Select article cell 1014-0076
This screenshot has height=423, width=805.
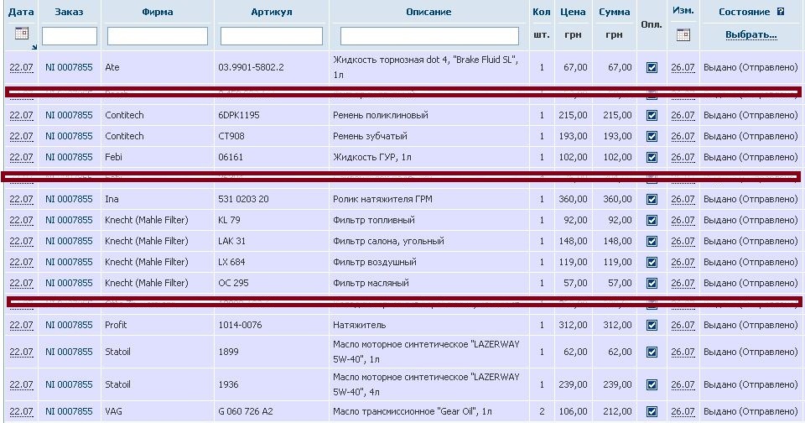pos(240,325)
